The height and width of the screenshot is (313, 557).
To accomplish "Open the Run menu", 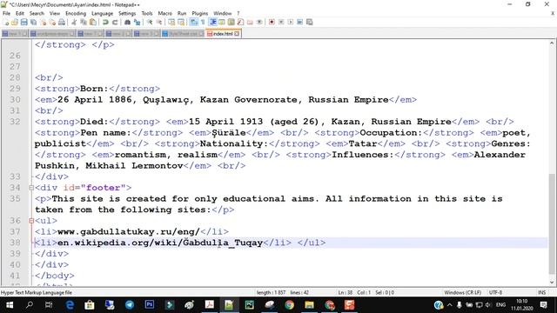I will (x=182, y=13).
